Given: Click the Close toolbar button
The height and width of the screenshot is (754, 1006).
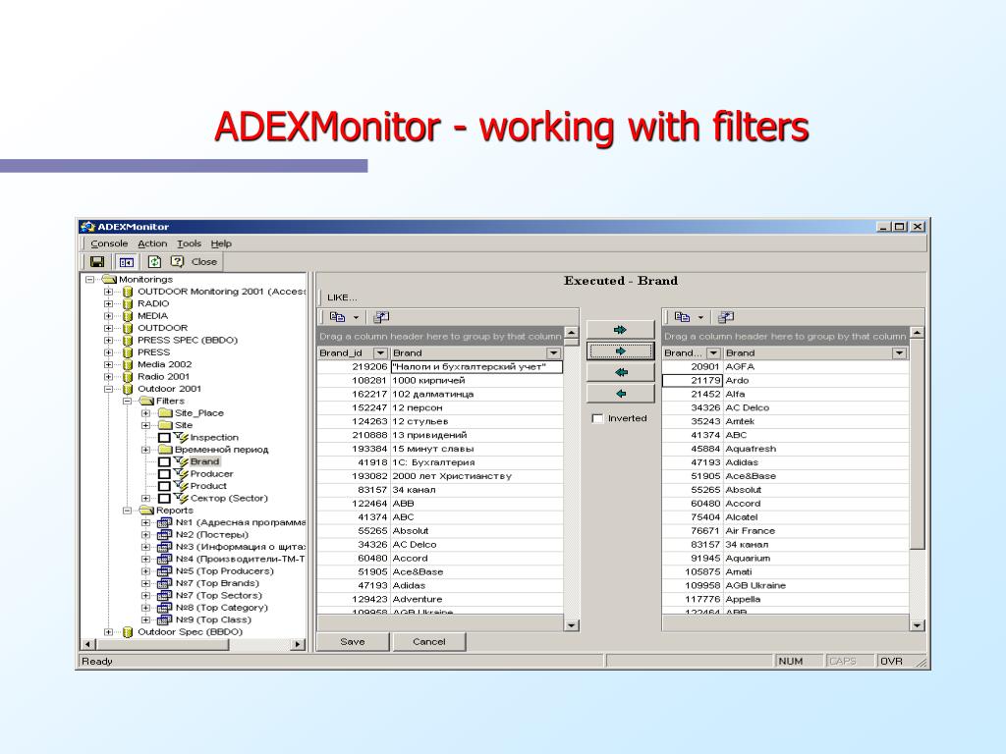Looking at the screenshot, I should tap(204, 261).
